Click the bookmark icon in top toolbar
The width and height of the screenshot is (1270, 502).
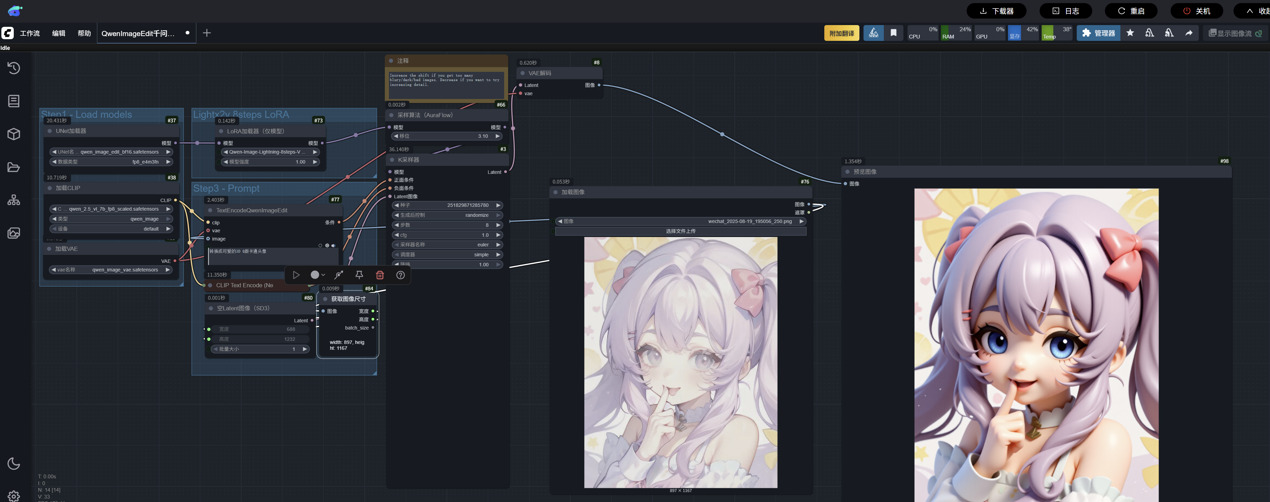tap(893, 33)
